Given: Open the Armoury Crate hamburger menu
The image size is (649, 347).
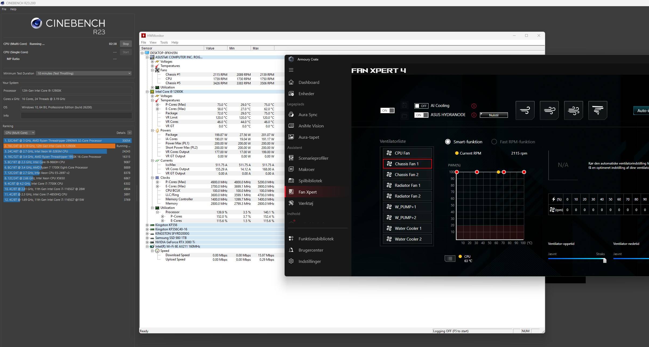Looking at the screenshot, I should pos(291,70).
